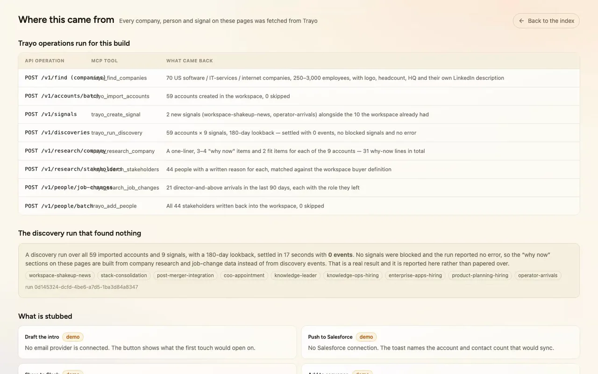Select the knowledge-ops-hiring chip

point(353,275)
